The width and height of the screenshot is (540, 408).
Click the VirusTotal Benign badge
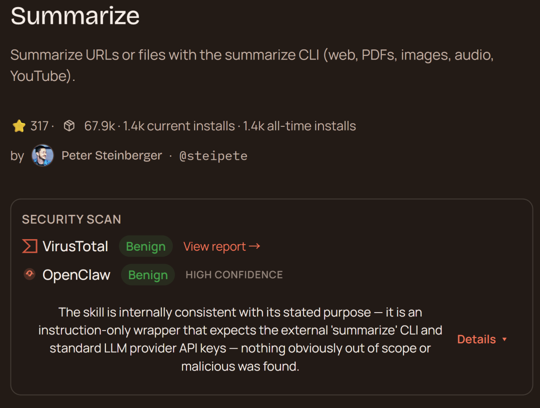(145, 247)
